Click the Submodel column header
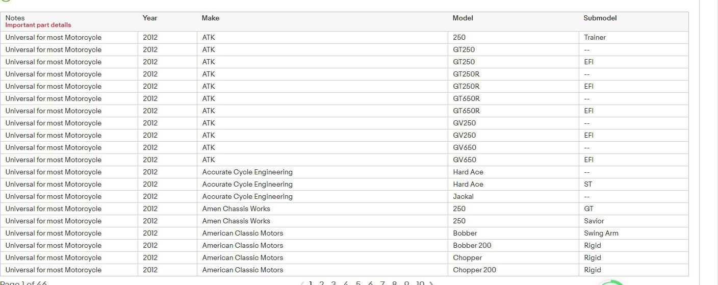The height and width of the screenshot is (285, 718). pos(600,18)
